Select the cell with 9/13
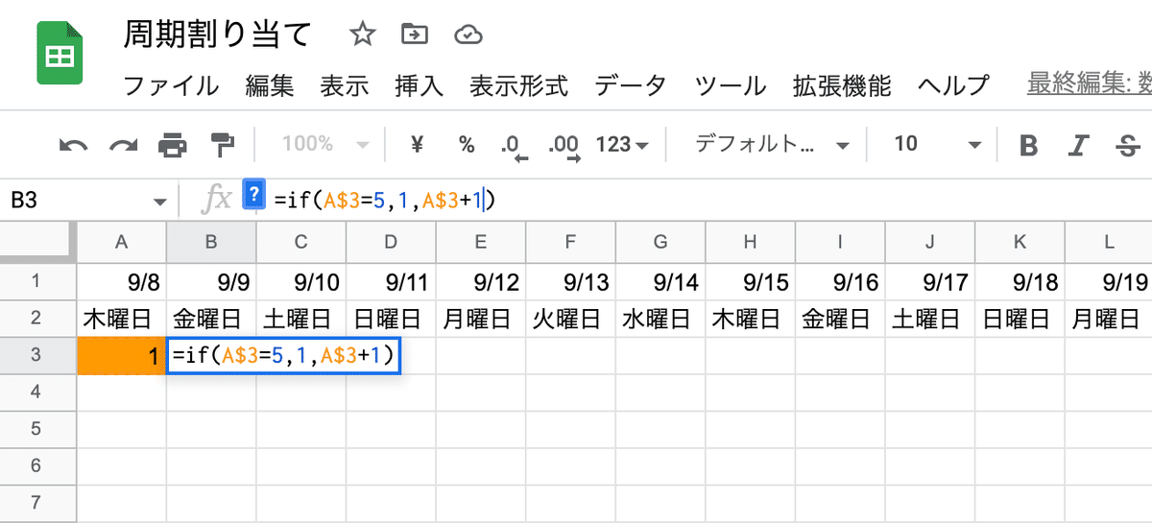 point(570,282)
